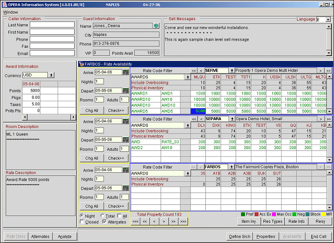Screen dimensions: 334x243
Task: Select the Total radio button
Action: point(103,216)
